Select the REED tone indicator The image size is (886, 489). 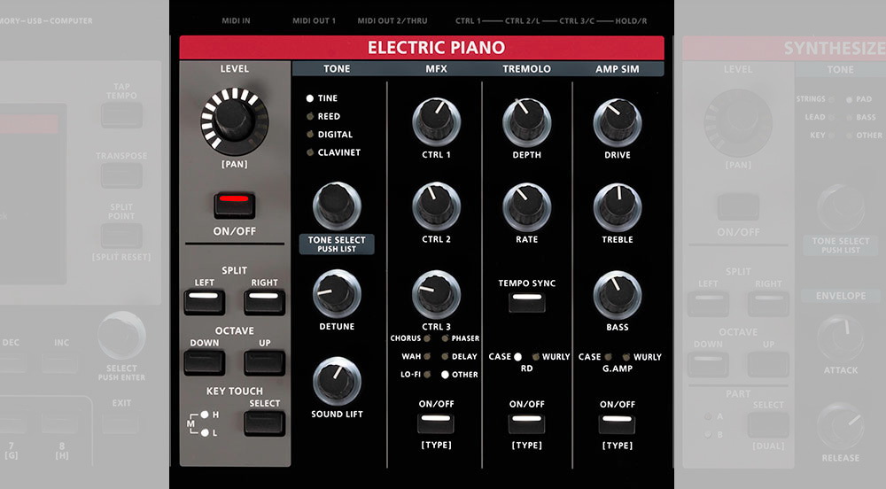pos(309,116)
